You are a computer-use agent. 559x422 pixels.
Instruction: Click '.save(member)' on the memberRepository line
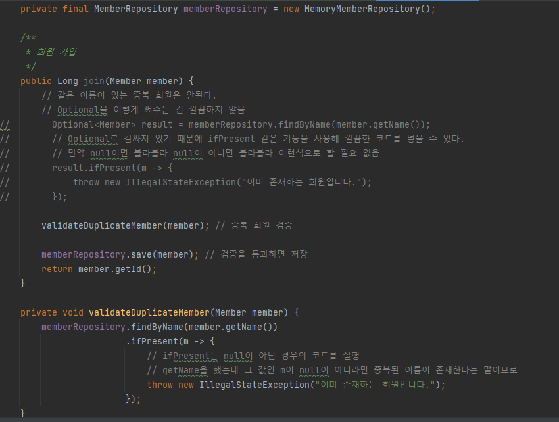160,255
